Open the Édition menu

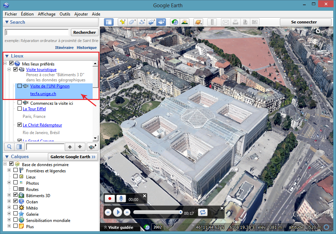click(28, 14)
